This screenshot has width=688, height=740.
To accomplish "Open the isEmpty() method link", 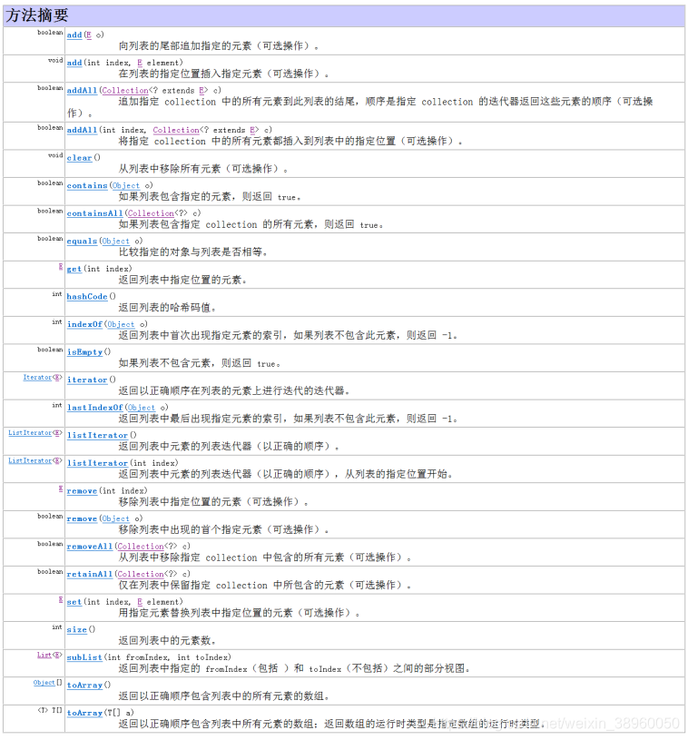I will tap(84, 352).
